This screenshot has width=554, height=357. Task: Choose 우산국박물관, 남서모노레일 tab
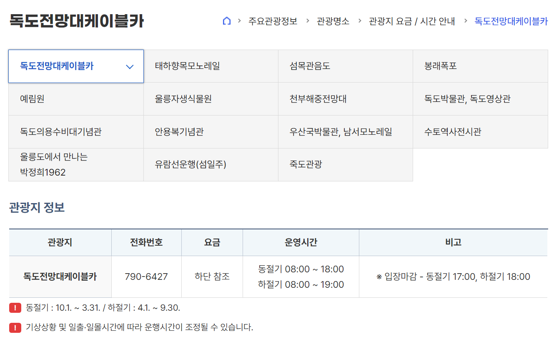(346, 132)
